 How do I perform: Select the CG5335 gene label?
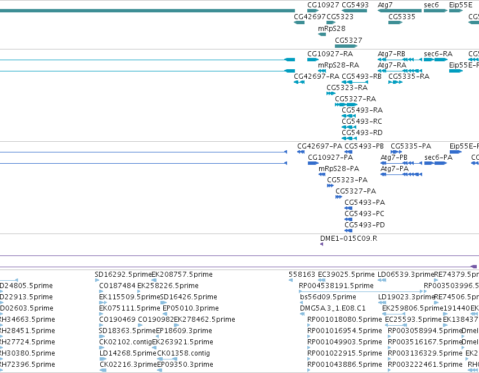click(x=402, y=16)
